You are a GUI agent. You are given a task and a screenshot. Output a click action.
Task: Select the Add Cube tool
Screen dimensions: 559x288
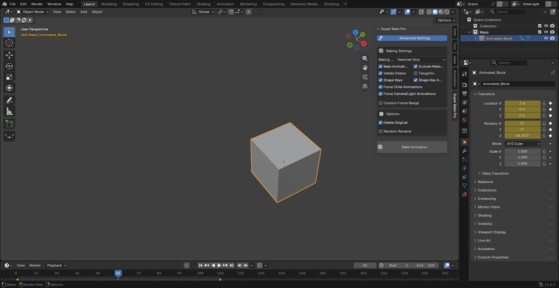9,124
